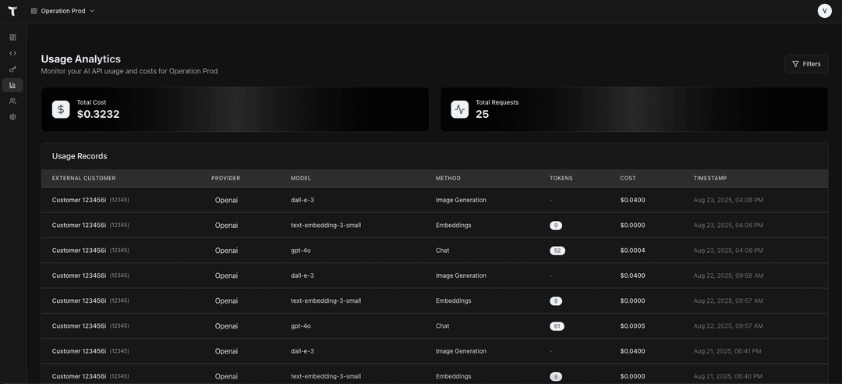Open the user avatar "V" menu
Viewport: 842px width, 384px height.
[x=824, y=11]
